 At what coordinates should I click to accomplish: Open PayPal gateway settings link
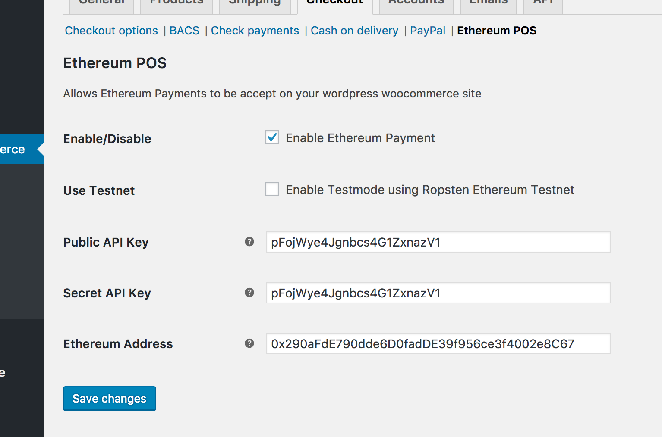pyautogui.click(x=427, y=31)
